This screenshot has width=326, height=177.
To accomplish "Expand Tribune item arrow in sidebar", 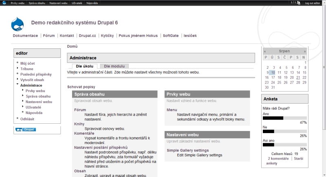I will pos(18,68).
